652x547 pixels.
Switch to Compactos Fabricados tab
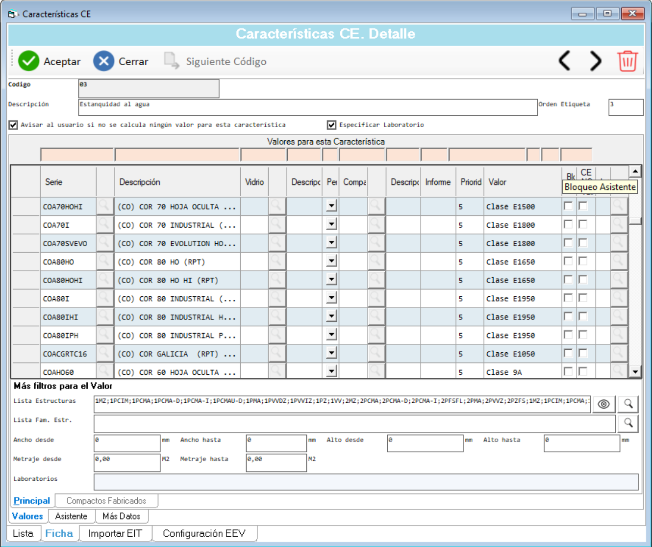click(x=106, y=501)
